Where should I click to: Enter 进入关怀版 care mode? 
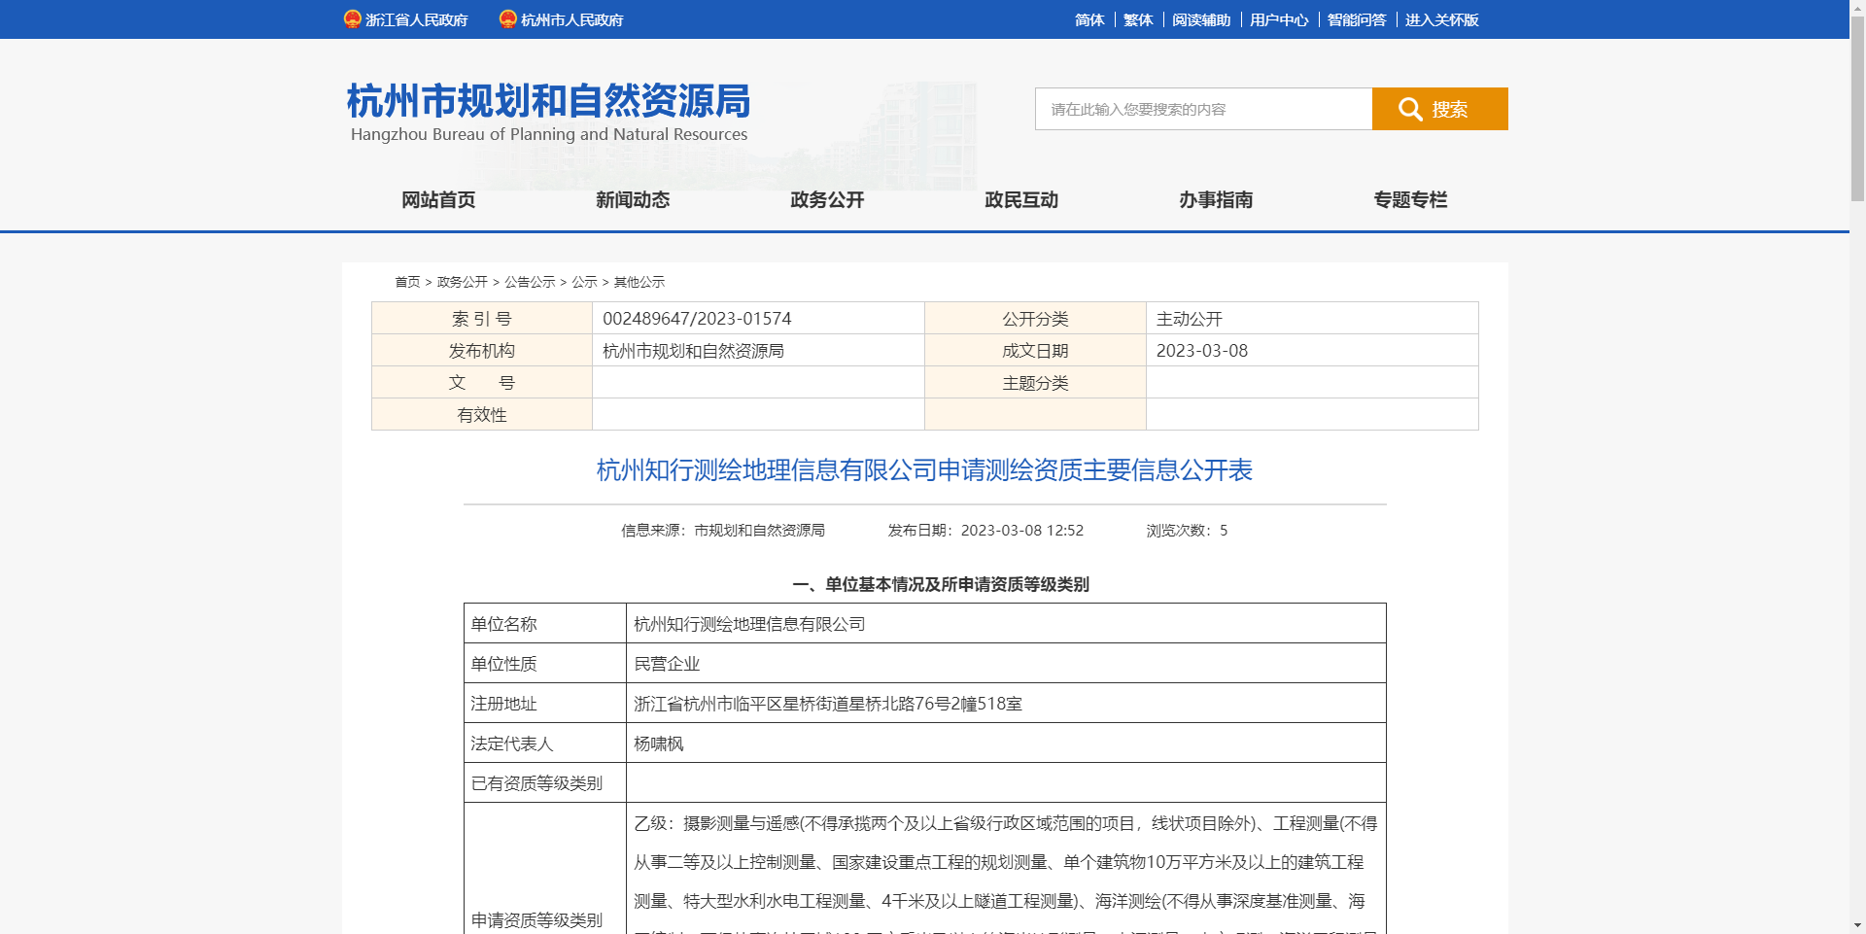(x=1442, y=19)
